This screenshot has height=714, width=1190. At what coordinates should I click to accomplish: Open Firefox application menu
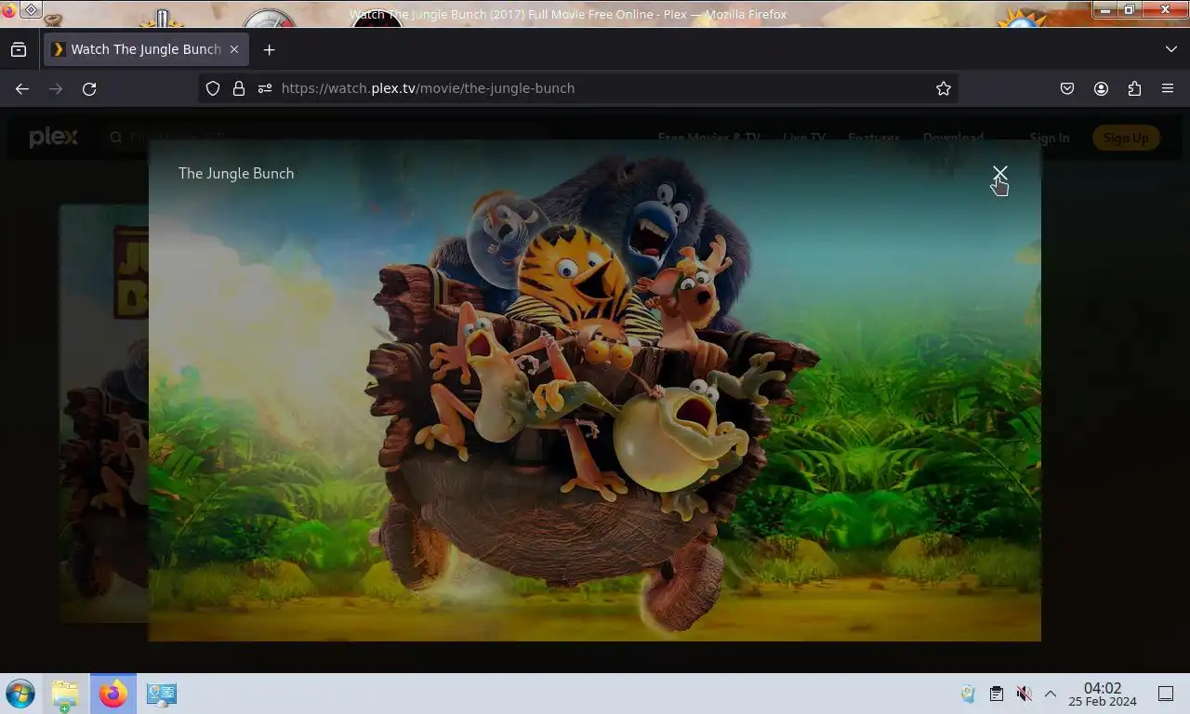(1168, 88)
